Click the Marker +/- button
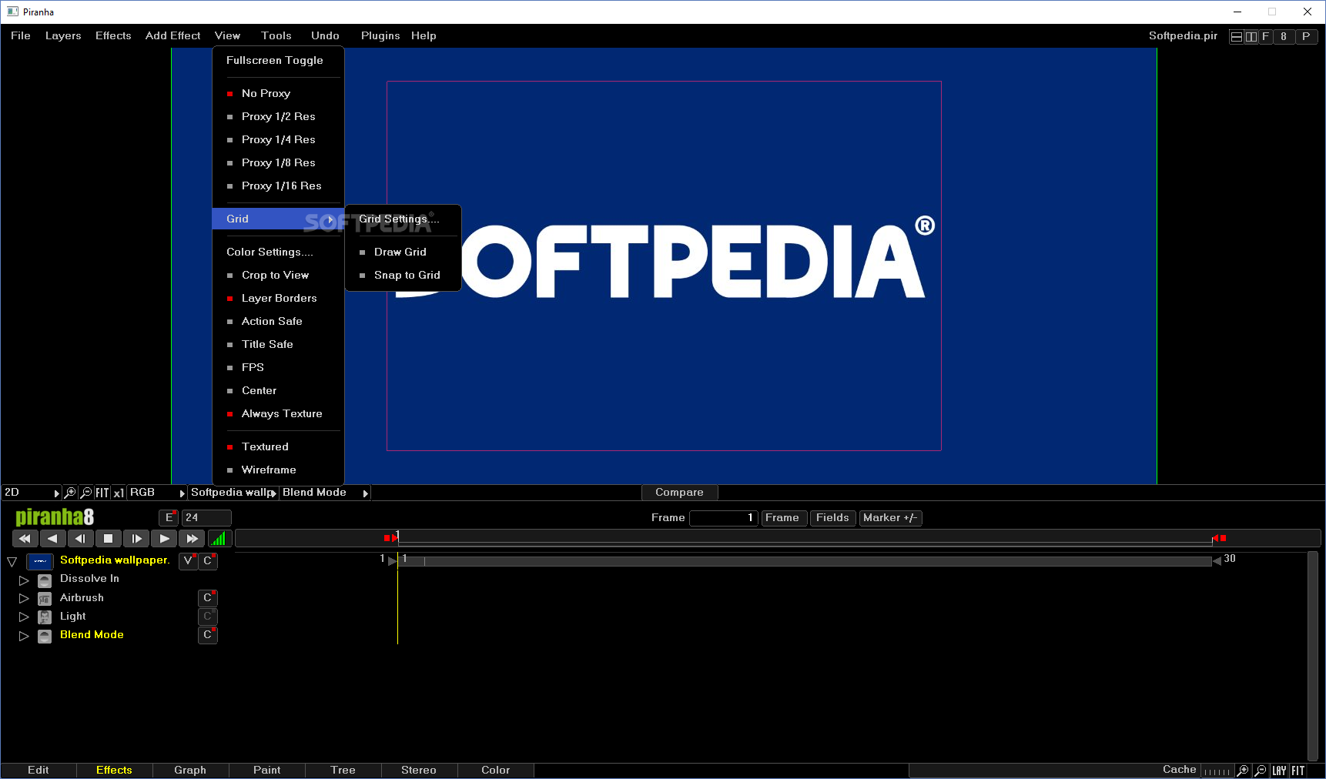Viewport: 1326px width, 779px height. pos(890,518)
